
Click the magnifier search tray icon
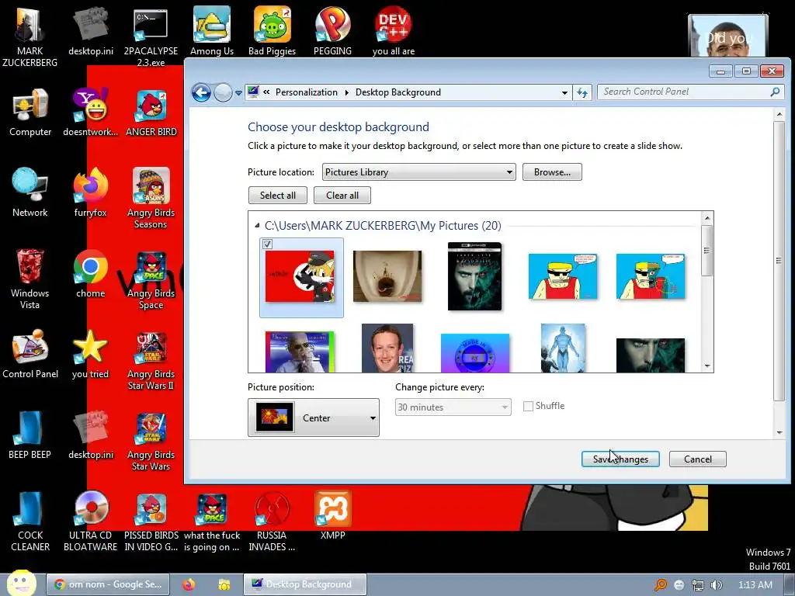(660, 585)
